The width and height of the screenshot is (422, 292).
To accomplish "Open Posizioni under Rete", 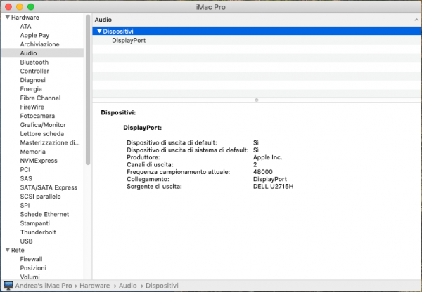I will 33,268.
